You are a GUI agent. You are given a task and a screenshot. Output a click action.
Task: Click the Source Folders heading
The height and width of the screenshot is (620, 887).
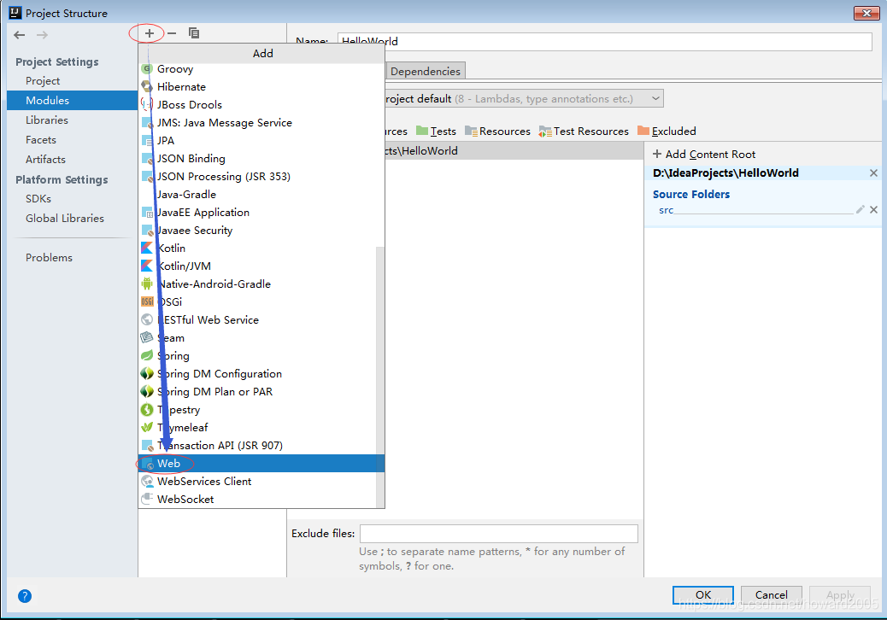click(691, 195)
